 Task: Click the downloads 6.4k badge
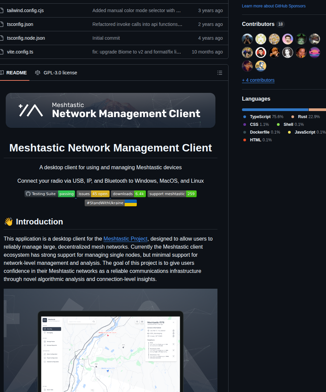128,194
